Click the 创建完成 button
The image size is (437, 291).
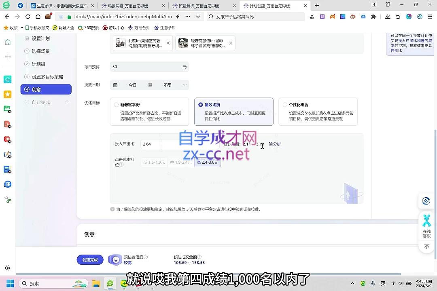pyautogui.click(x=90, y=260)
